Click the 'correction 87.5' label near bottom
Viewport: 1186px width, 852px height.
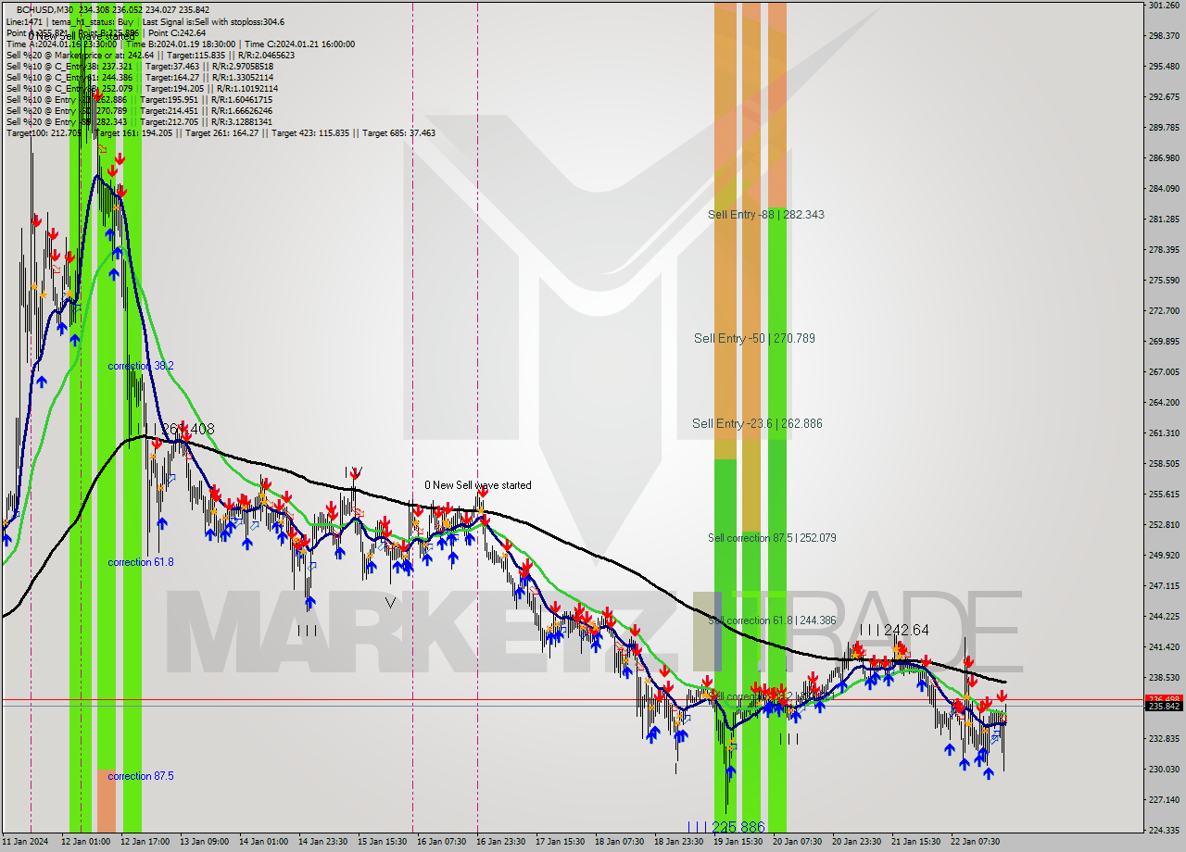[141, 776]
